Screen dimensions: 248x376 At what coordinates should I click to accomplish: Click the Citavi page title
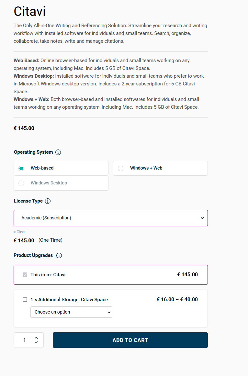pos(29,12)
